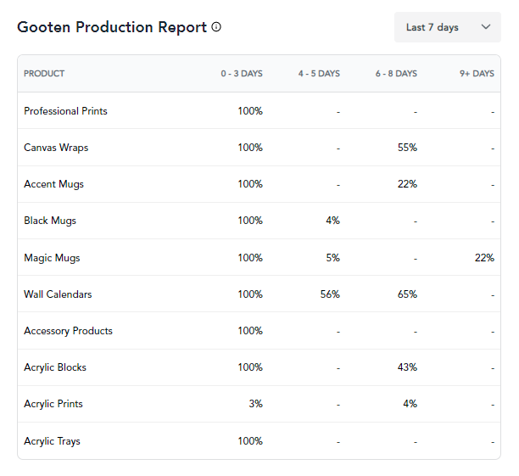Select the Wall Calendars row label

point(58,294)
